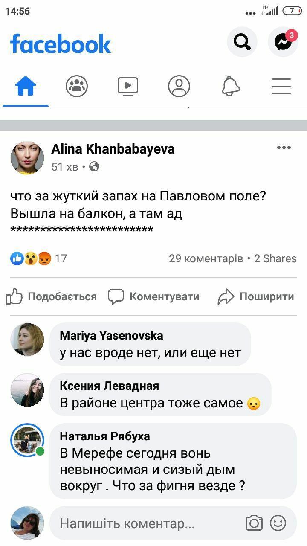Share the post via Поширити
This screenshot has height=546, width=307.
point(256,296)
